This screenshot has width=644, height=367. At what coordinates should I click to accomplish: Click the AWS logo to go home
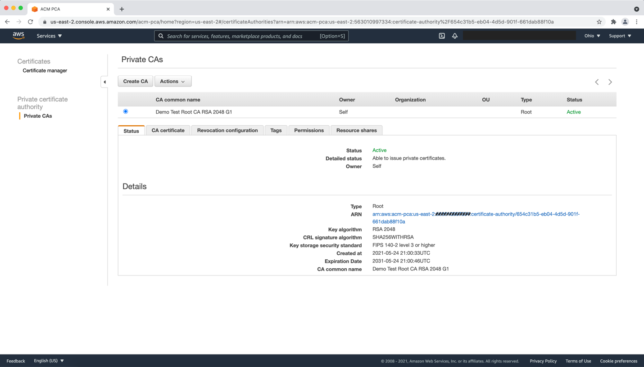[x=18, y=36]
